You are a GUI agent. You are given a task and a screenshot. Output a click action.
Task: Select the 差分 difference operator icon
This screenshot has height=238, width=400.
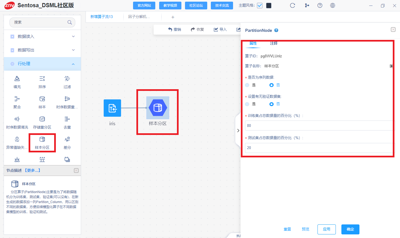click(67, 139)
